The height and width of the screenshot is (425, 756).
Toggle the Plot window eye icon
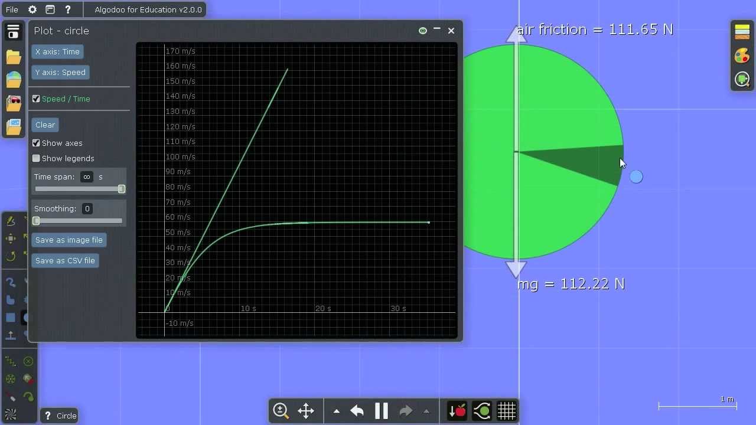[423, 31]
